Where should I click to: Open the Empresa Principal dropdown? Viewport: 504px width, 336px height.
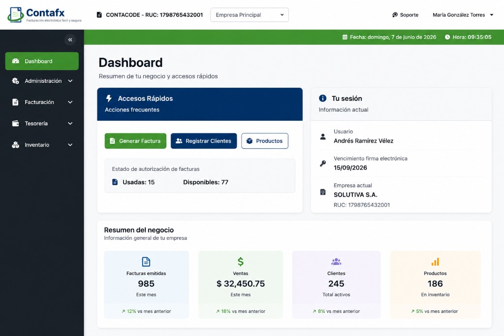click(x=250, y=15)
